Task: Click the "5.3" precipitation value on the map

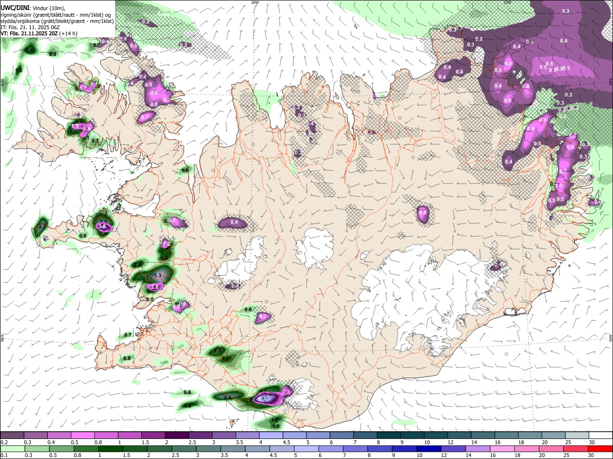Action: 158,276
